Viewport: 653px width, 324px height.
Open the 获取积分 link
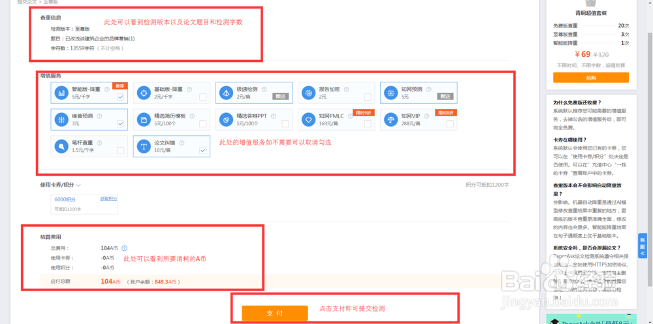[x=108, y=199]
